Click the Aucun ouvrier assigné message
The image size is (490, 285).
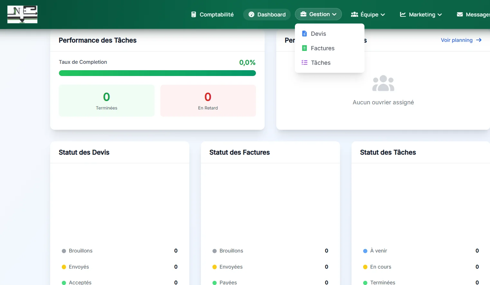383,102
